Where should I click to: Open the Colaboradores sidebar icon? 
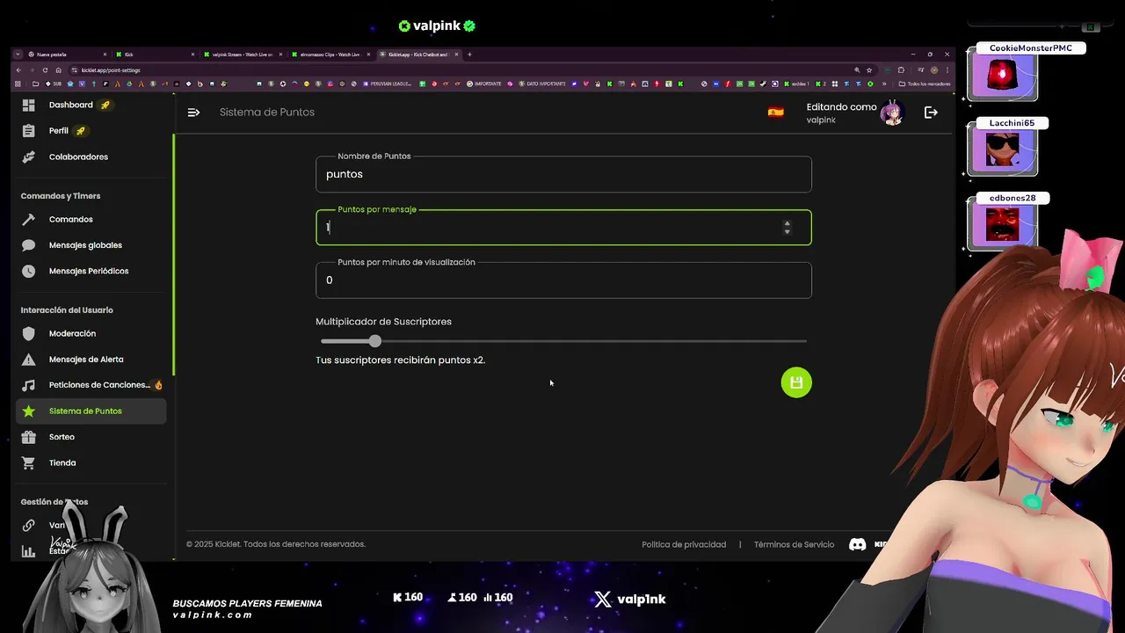pyautogui.click(x=29, y=156)
